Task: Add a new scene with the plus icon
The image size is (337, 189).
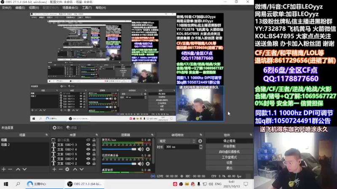Action: point(4,169)
